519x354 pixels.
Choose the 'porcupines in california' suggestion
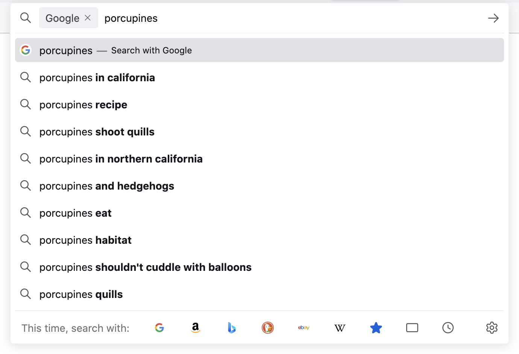[97, 77]
